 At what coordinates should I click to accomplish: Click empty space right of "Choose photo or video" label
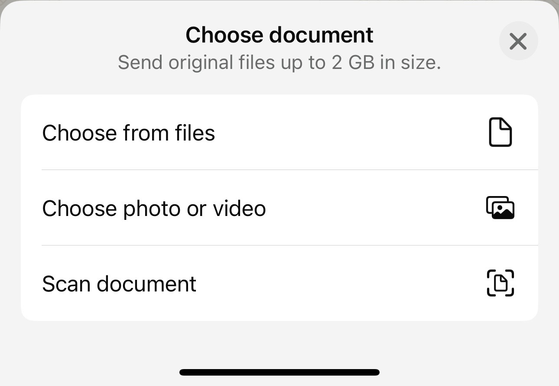pyautogui.click(x=373, y=208)
